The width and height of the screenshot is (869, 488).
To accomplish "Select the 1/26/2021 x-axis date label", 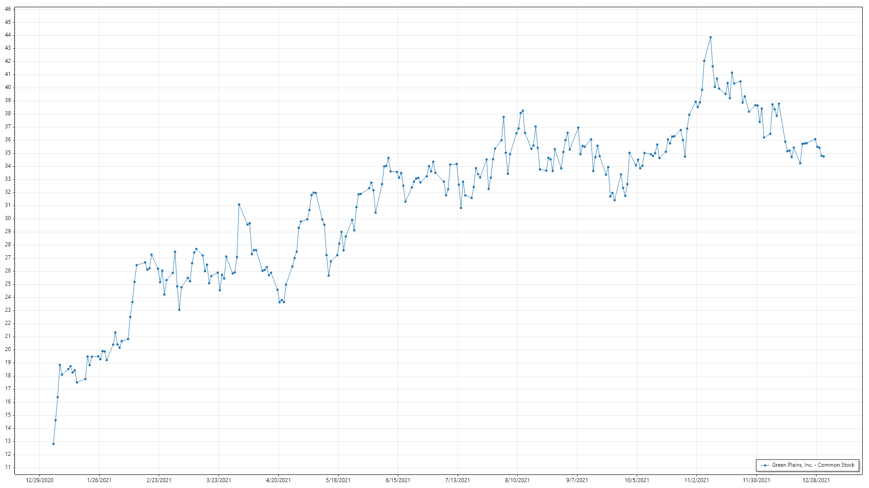I will 99,480.
